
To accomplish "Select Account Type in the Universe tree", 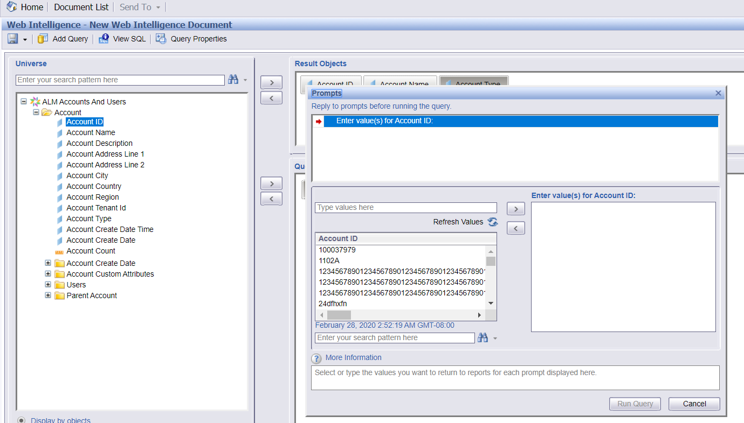I will (89, 218).
